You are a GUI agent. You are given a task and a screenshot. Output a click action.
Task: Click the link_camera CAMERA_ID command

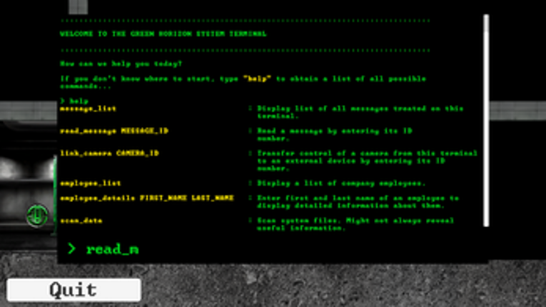[109, 153]
